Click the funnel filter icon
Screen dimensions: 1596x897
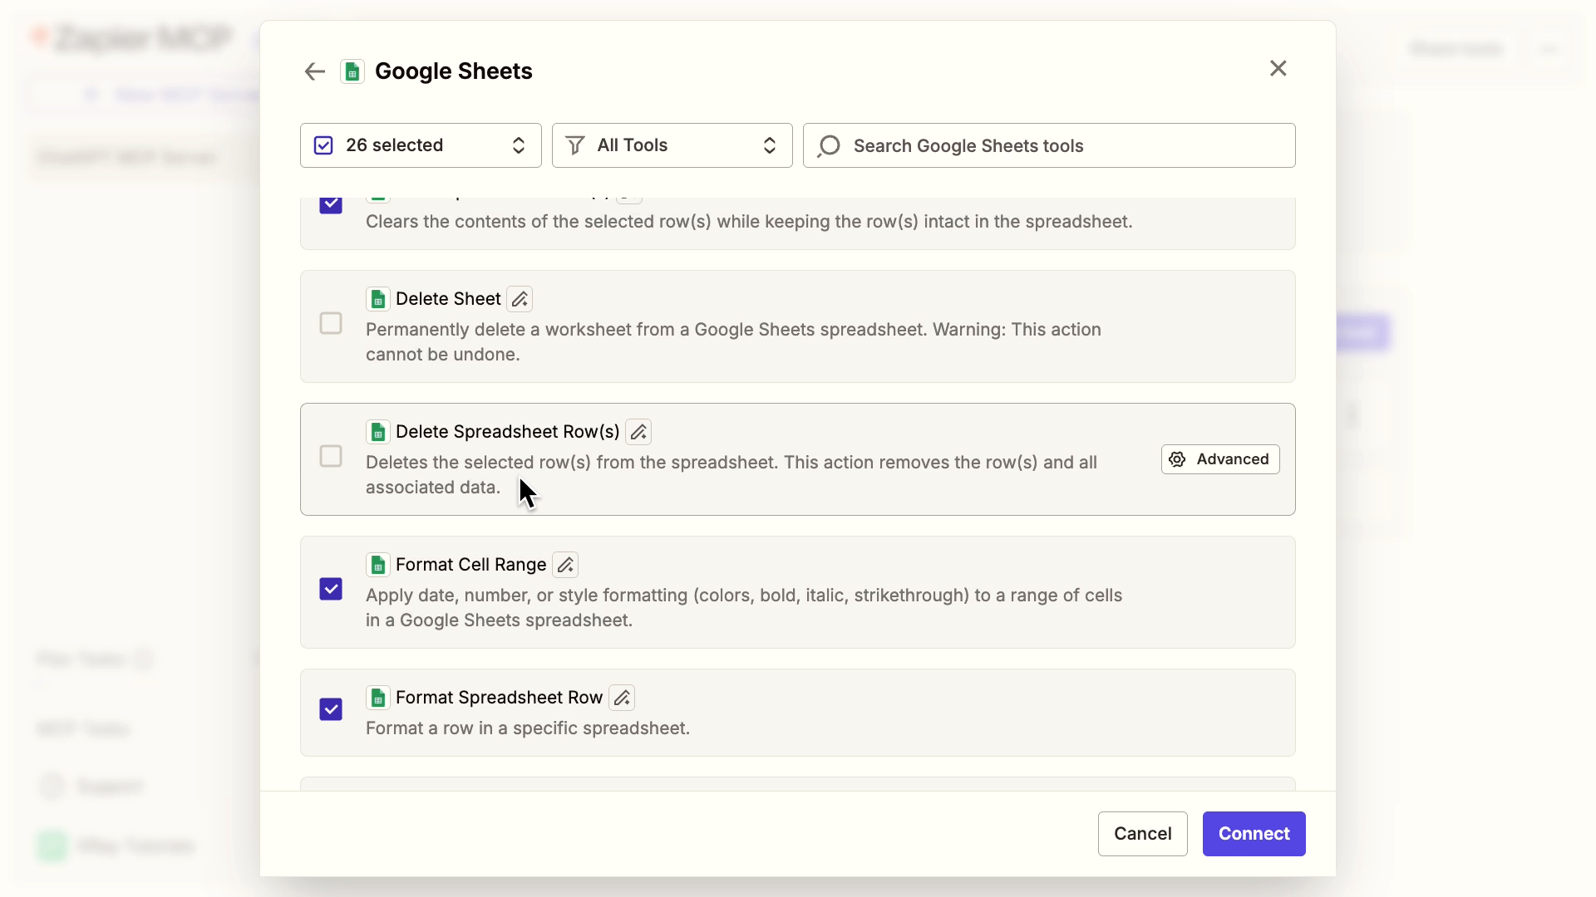pos(574,146)
